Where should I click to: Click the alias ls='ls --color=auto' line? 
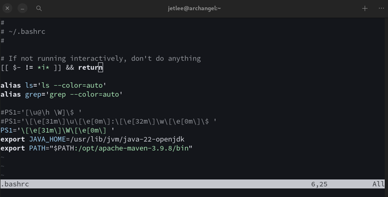(53, 85)
